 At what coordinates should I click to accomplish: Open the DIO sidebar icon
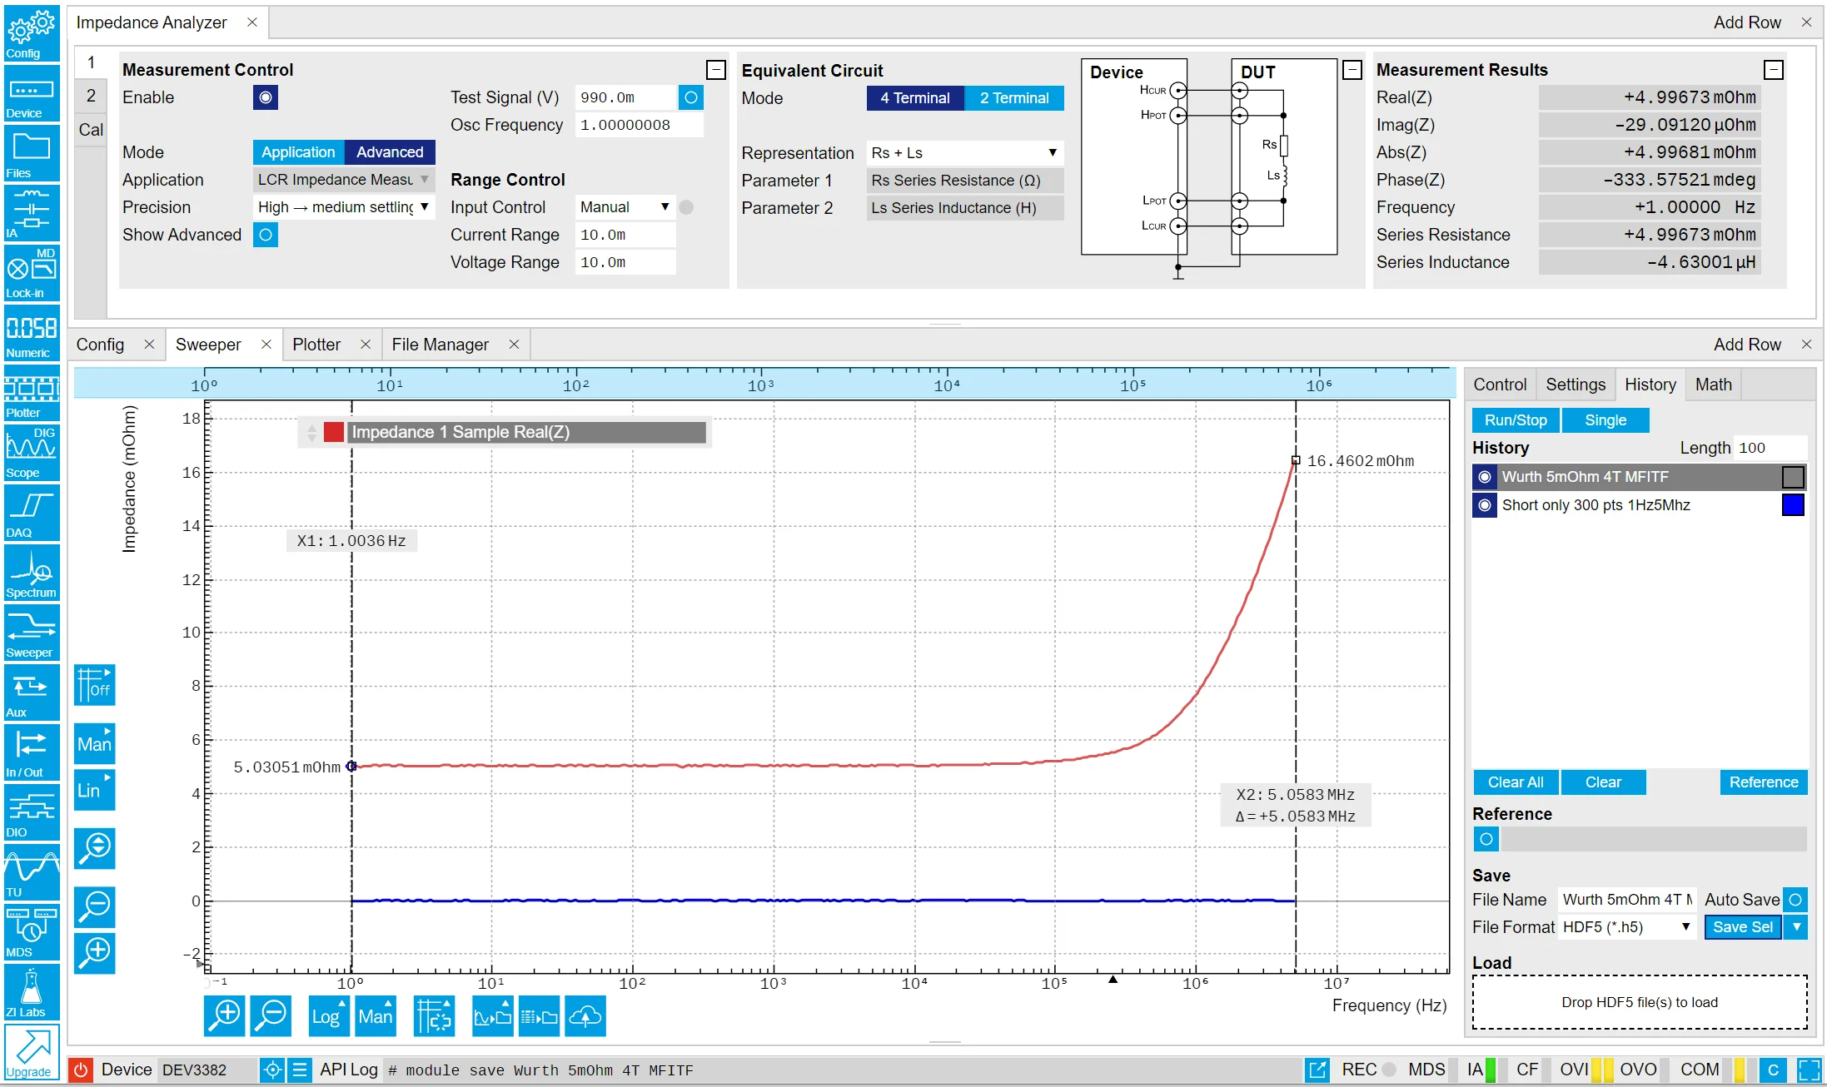[32, 812]
